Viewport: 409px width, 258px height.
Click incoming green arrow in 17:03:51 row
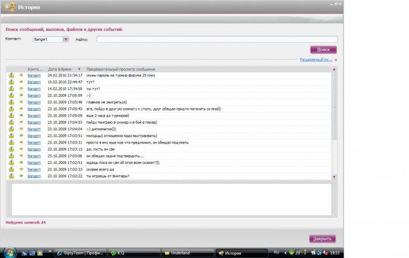coord(22,135)
